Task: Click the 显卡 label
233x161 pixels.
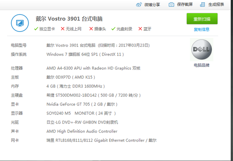Action: pyautogui.click(x=15, y=104)
